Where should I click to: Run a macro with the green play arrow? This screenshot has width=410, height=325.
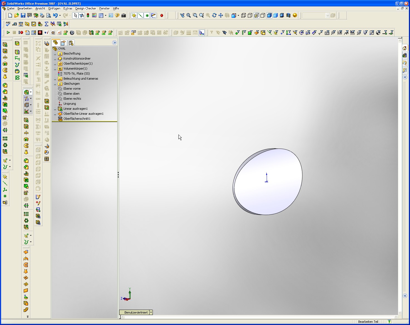(8, 33)
